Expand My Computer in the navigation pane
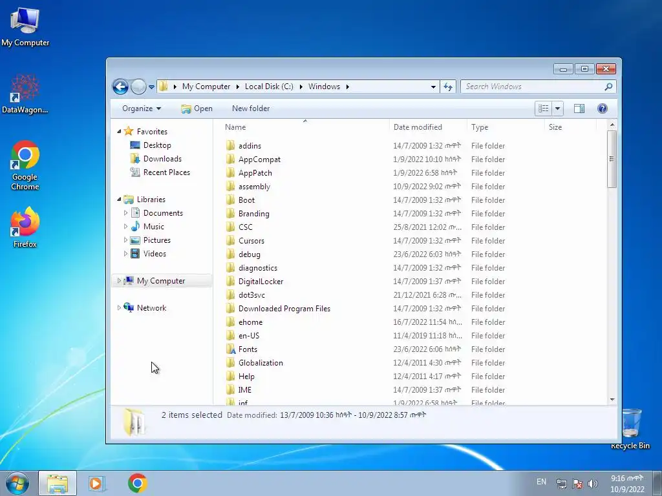Screen dimensions: 662x496 tap(119, 280)
